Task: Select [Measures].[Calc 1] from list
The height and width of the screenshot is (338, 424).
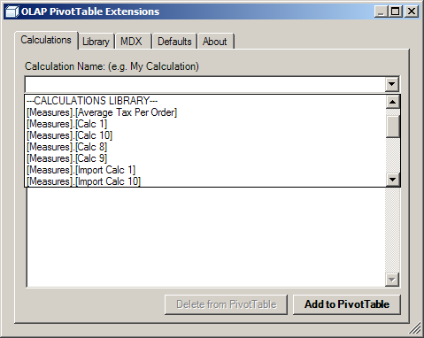Action: pos(205,124)
